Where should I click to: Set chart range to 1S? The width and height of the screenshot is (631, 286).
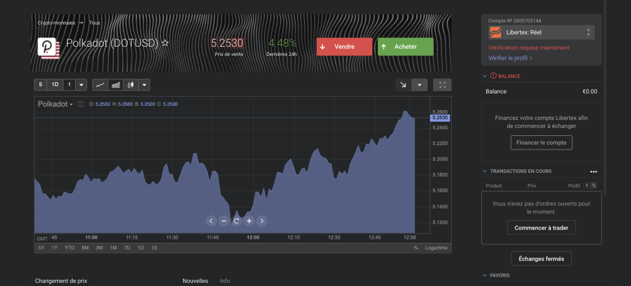(x=153, y=248)
